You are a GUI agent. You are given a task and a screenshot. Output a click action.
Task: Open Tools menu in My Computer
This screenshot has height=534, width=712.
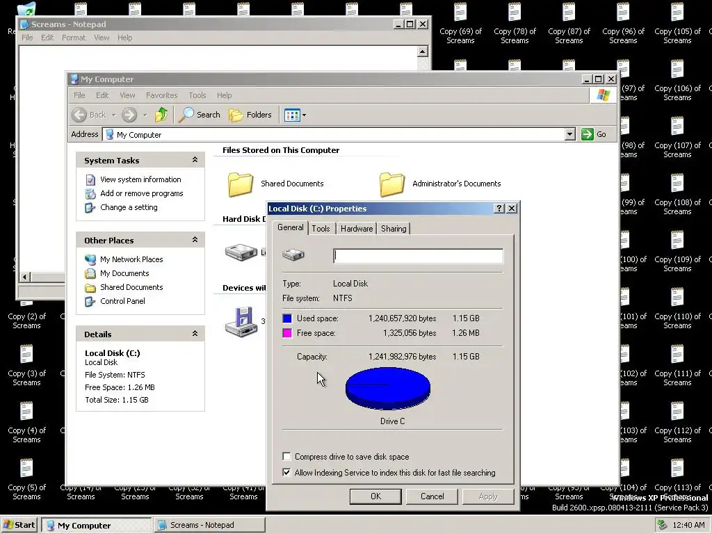click(197, 95)
